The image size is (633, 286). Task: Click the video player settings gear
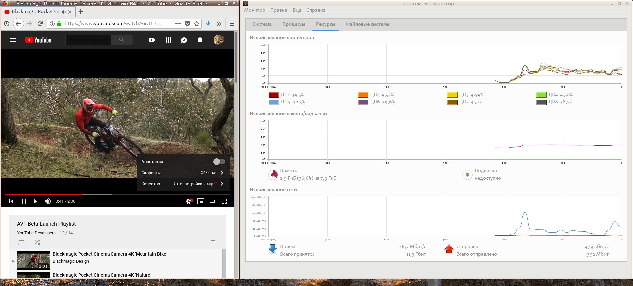click(189, 201)
